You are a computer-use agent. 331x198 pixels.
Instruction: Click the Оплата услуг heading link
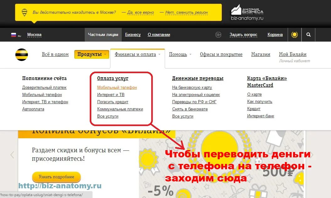pyautogui.click(x=113, y=79)
